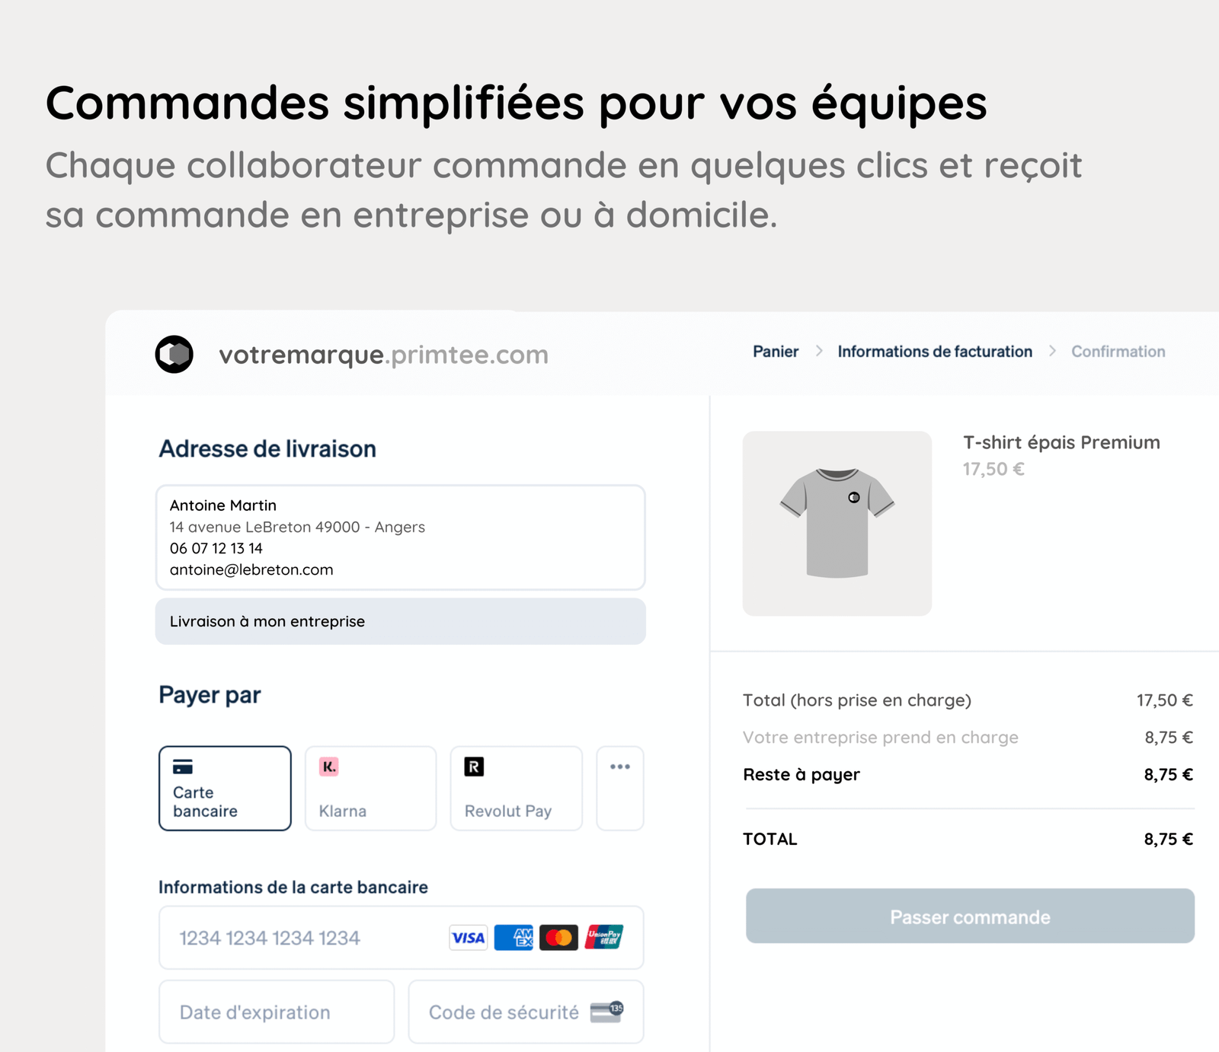
Task: Open Informations de facturation breadcrumb step
Action: 935,352
